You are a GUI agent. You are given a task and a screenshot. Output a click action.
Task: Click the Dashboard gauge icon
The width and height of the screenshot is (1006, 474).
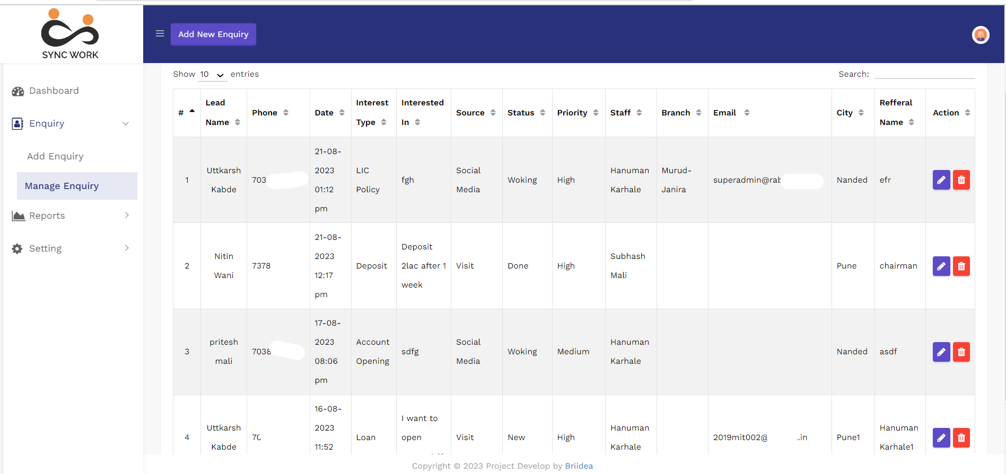18,91
